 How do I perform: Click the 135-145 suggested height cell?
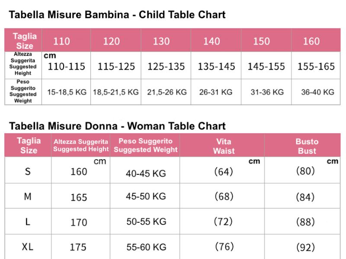point(216,66)
